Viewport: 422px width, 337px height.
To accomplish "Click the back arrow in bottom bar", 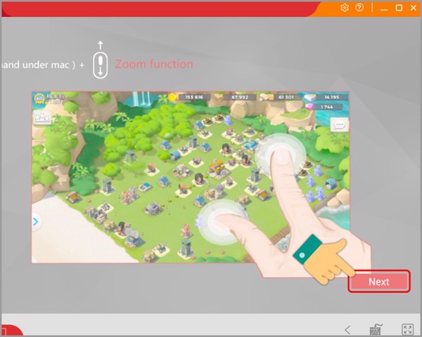I will [347, 329].
